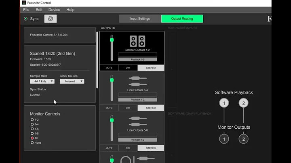Dim Line Outputs 3-4

point(128,108)
